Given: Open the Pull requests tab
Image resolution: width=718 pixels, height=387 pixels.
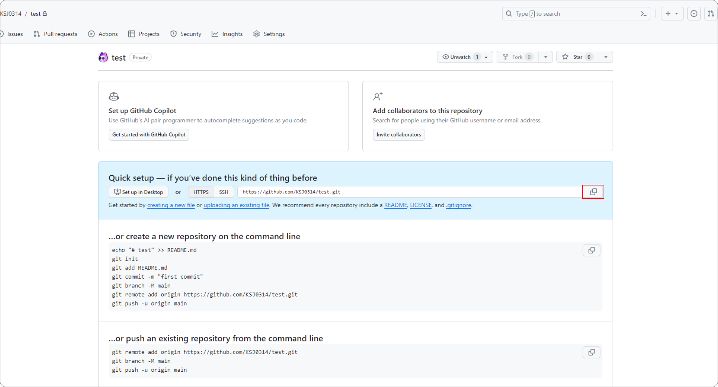Looking at the screenshot, I should click(55, 34).
